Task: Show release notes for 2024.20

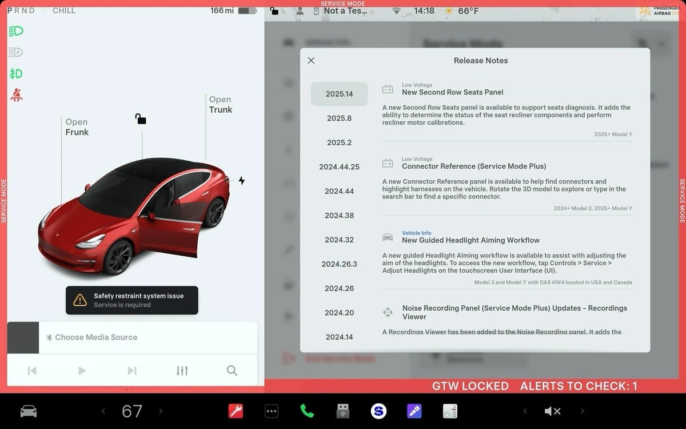Action: click(340, 313)
